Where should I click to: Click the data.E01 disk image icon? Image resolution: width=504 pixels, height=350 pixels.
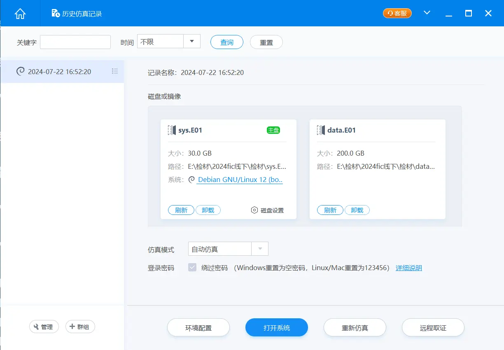pos(321,130)
